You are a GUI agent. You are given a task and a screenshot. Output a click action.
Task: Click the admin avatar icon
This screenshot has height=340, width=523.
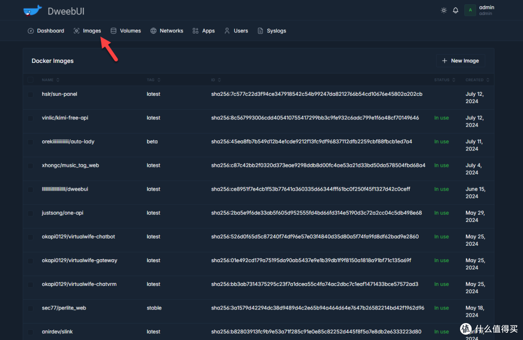[470, 10]
